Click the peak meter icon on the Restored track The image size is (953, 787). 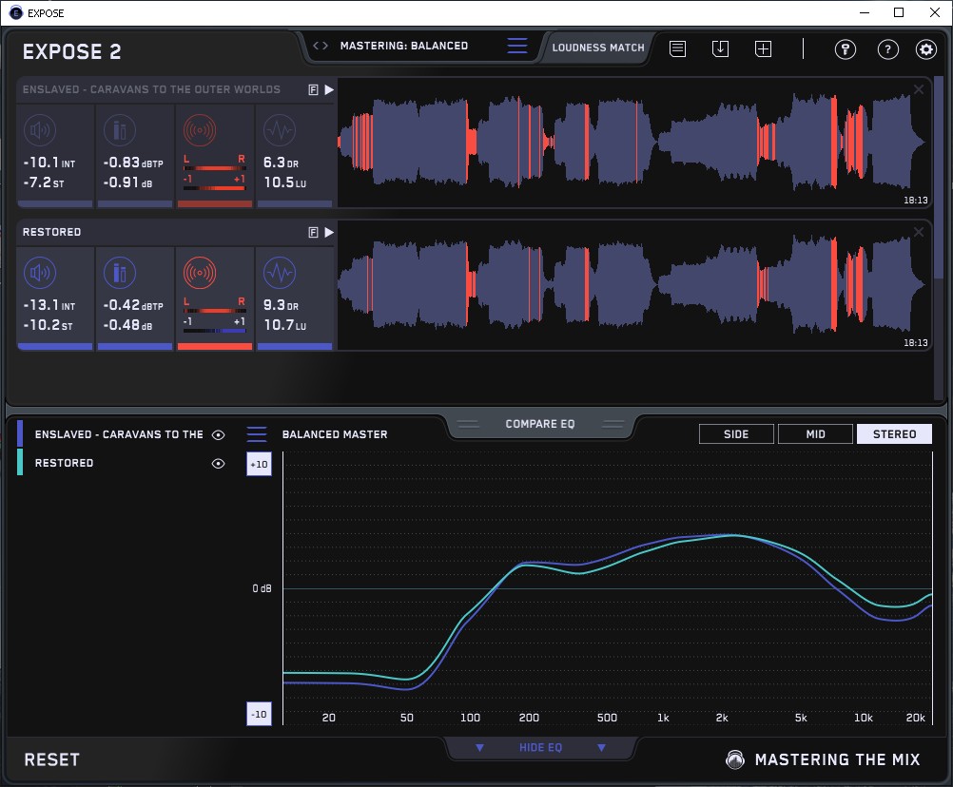click(120, 273)
